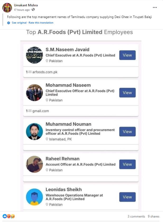Image resolution: width=163 pixels, height=222 pixels.
Task: View S.M.Naseem Javaid's profile
Action: [127, 55]
